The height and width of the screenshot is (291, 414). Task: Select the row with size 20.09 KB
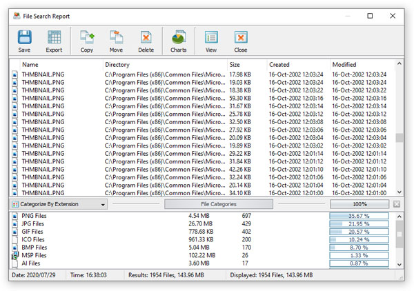[203, 138]
